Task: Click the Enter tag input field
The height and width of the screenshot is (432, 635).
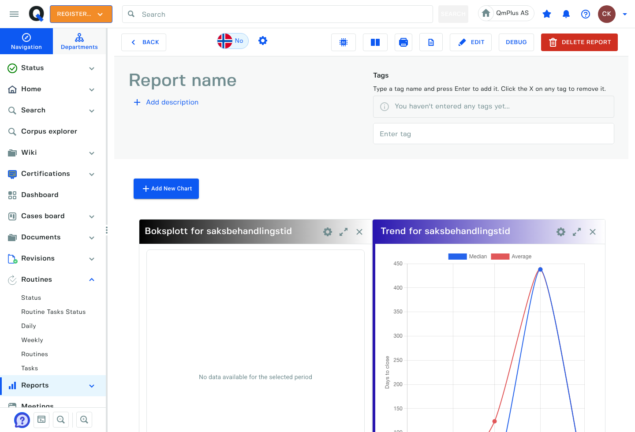Action: [493, 134]
